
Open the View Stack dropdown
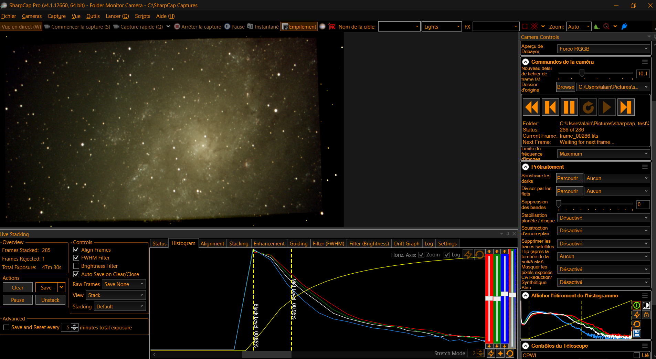[x=116, y=295]
